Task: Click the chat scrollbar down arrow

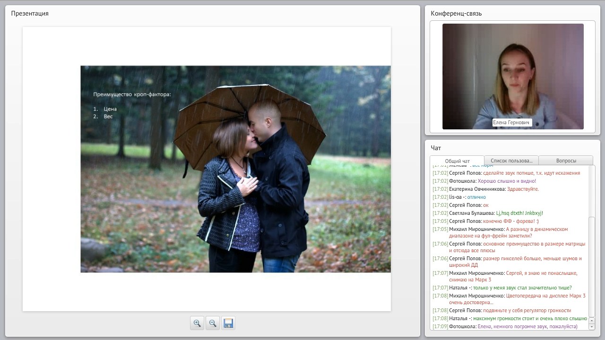Action: click(x=591, y=327)
